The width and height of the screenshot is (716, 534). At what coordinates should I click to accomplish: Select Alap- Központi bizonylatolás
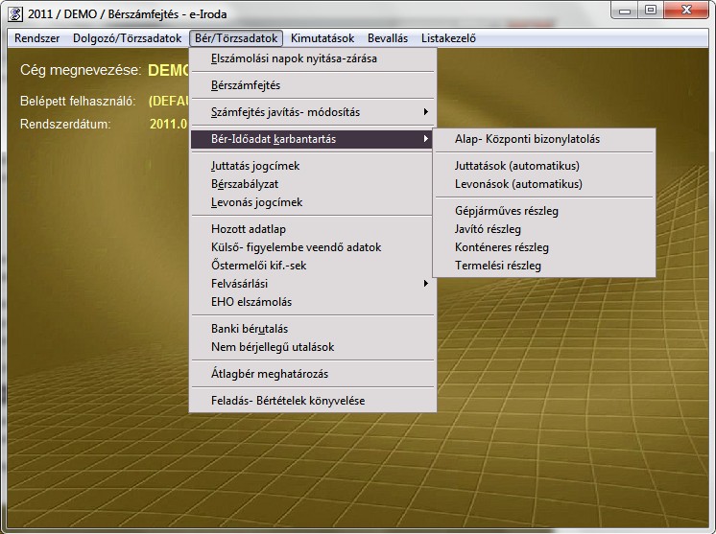(x=527, y=139)
